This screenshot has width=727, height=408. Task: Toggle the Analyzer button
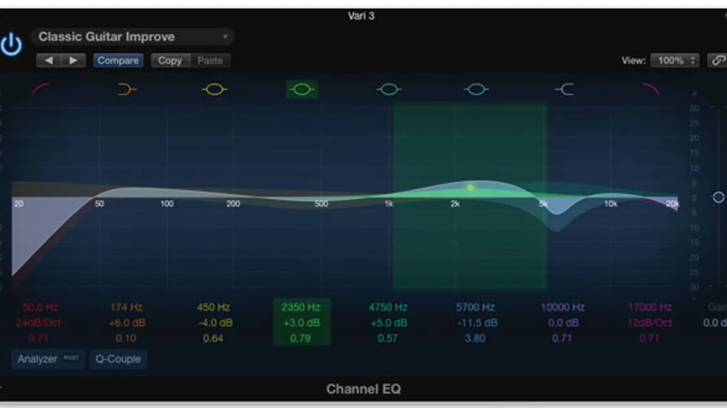(48, 359)
